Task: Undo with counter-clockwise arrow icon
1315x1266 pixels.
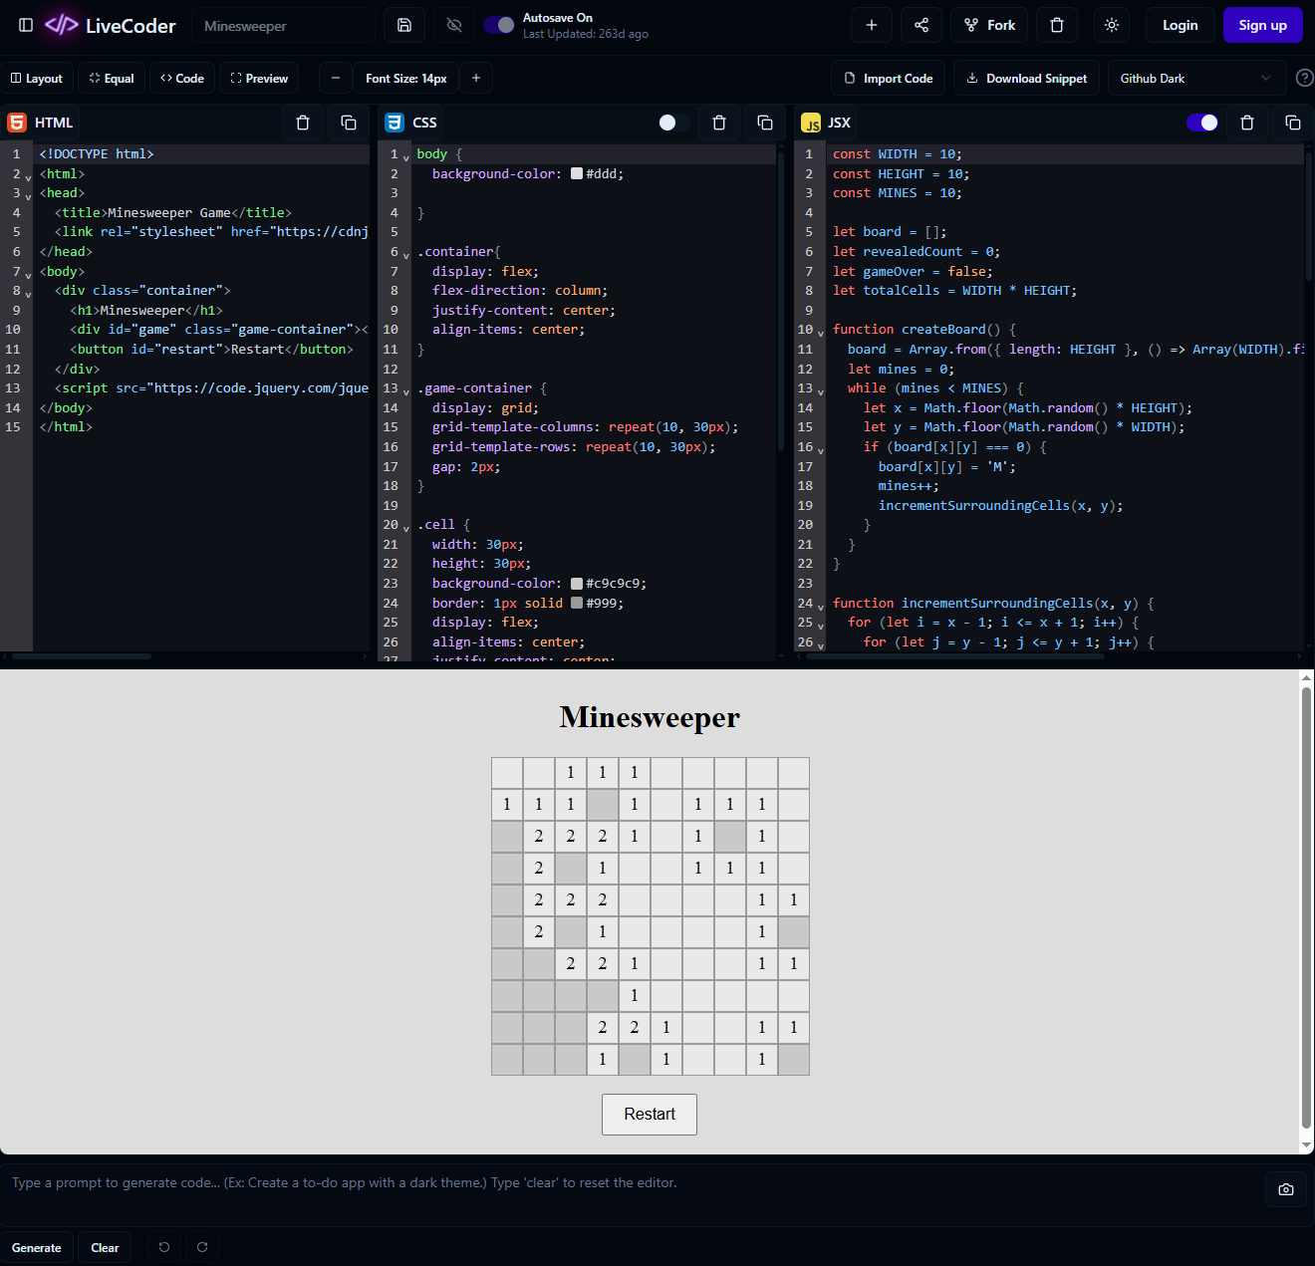Action: pos(164,1247)
